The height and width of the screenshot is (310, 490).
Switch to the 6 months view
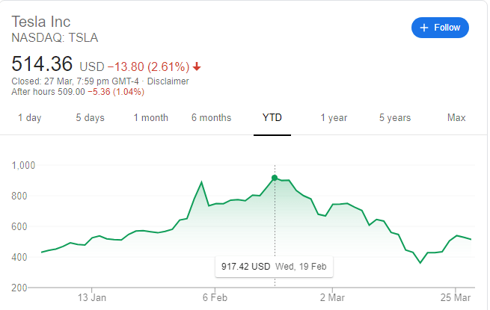[211, 118]
